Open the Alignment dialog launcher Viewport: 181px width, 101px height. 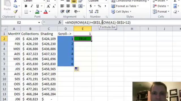click(84, 17)
